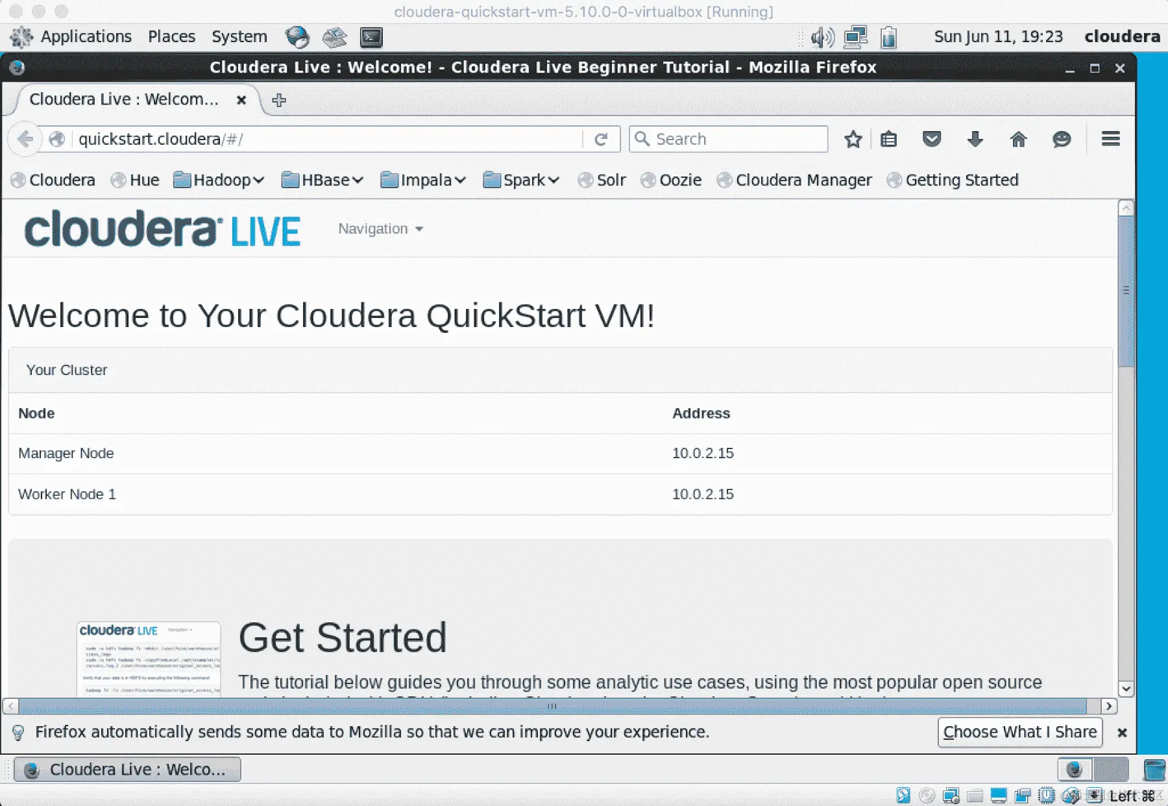The width and height of the screenshot is (1168, 806).
Task: Click the Pocket icon in toolbar
Action: coord(932,139)
